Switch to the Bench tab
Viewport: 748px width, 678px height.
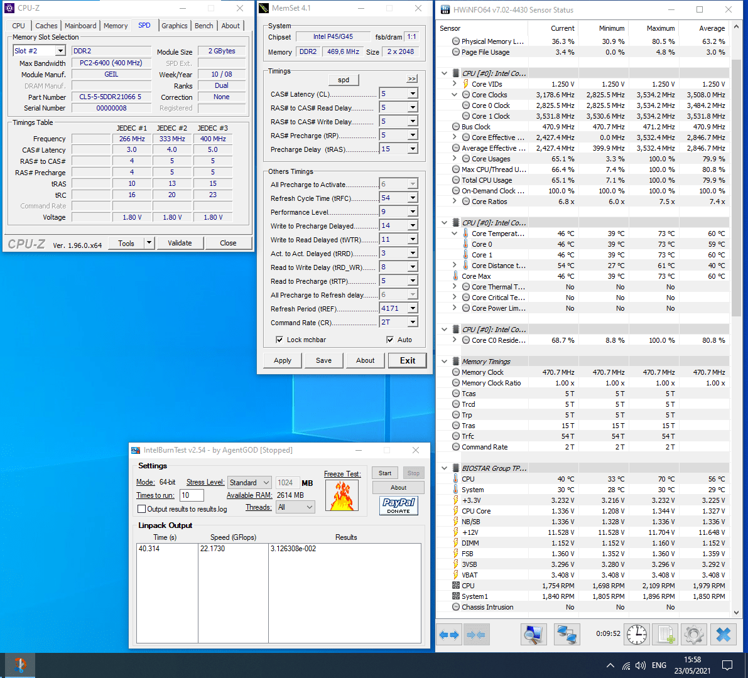[x=203, y=26]
